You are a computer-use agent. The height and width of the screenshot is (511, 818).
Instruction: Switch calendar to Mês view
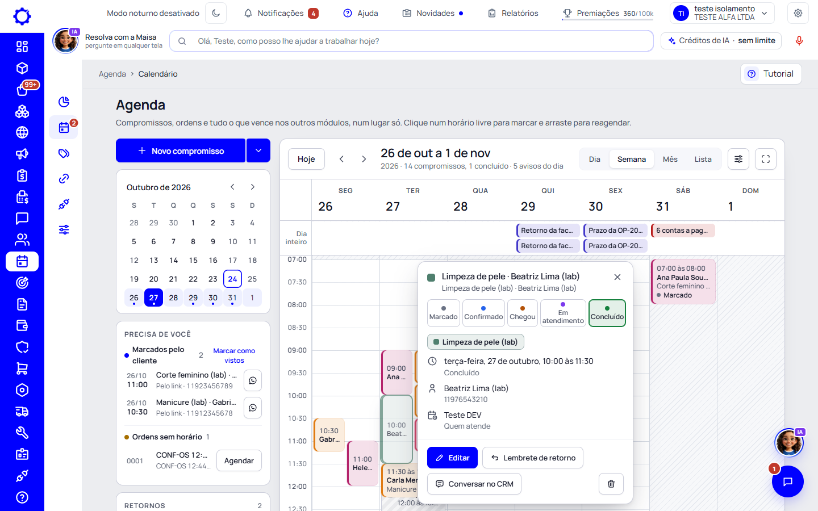pyautogui.click(x=670, y=159)
